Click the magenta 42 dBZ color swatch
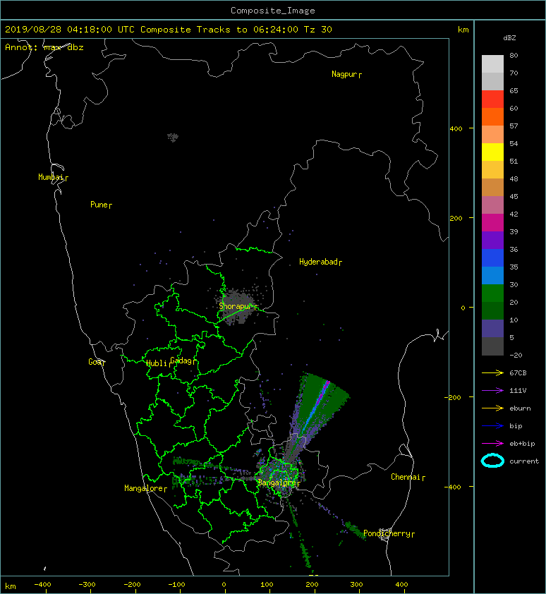Viewport: 546px width, 594px height. coord(492,223)
